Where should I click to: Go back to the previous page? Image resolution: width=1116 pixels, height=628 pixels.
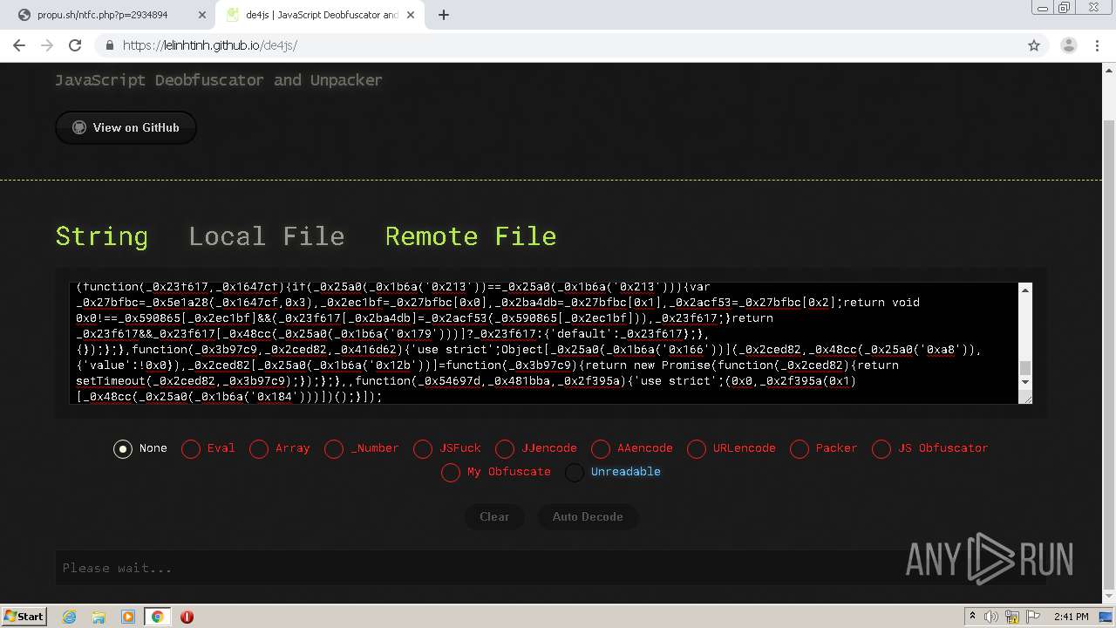[19, 45]
